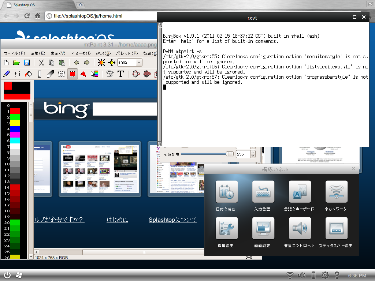Open the ファイル(F) menu
This screenshot has height=281, width=375.
(x=14, y=53)
